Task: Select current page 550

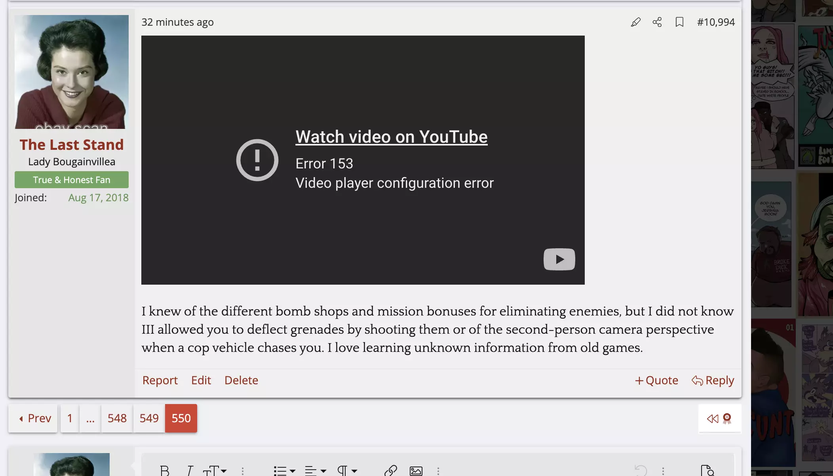Action: coord(181,418)
